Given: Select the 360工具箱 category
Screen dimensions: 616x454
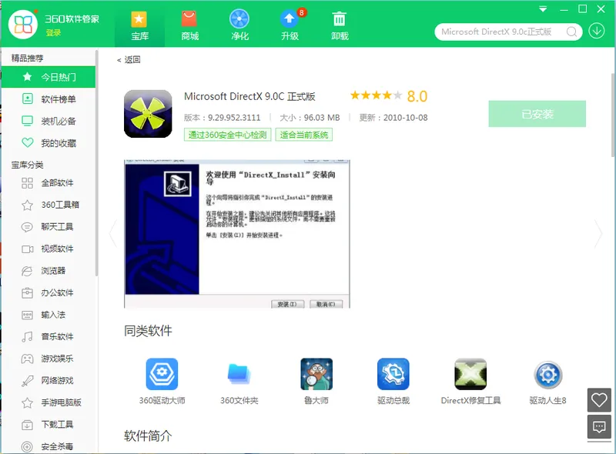Looking at the screenshot, I should pos(49,205).
